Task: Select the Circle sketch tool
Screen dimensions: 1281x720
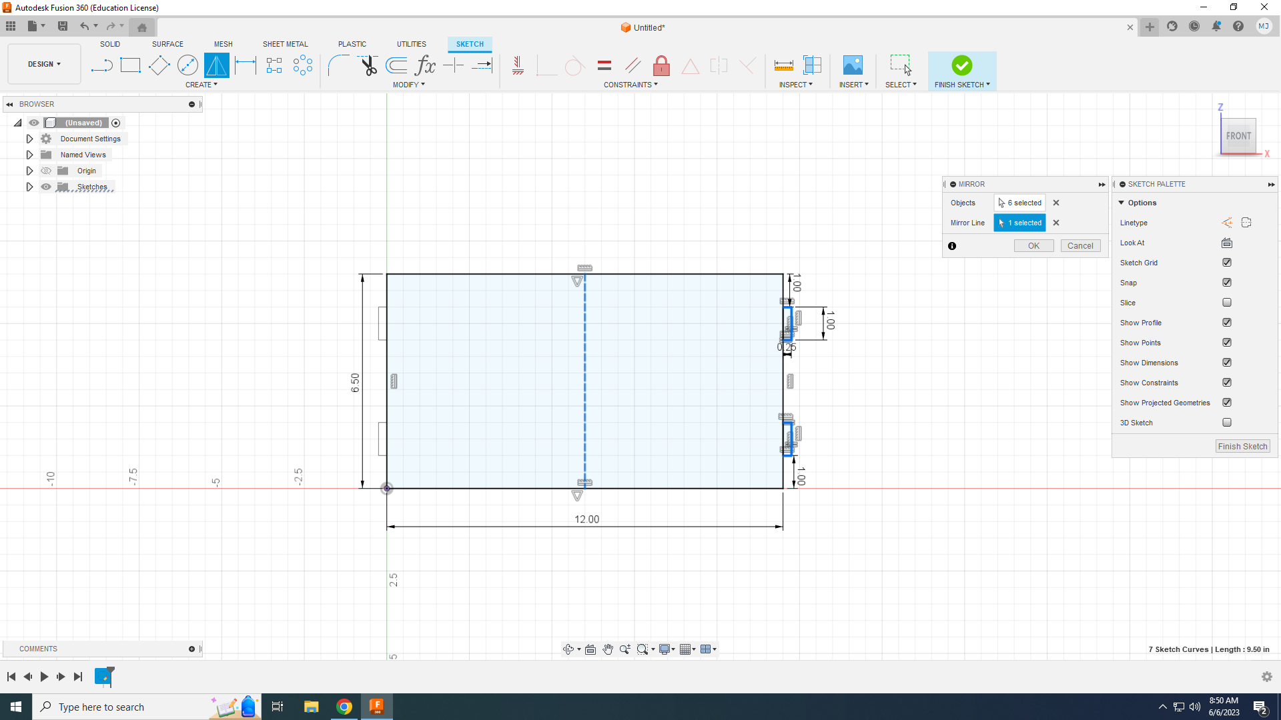Action: point(187,65)
